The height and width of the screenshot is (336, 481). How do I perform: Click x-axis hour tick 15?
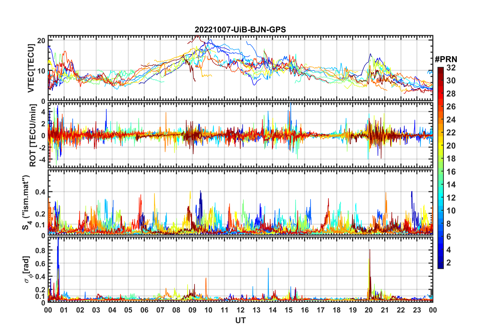289,310
